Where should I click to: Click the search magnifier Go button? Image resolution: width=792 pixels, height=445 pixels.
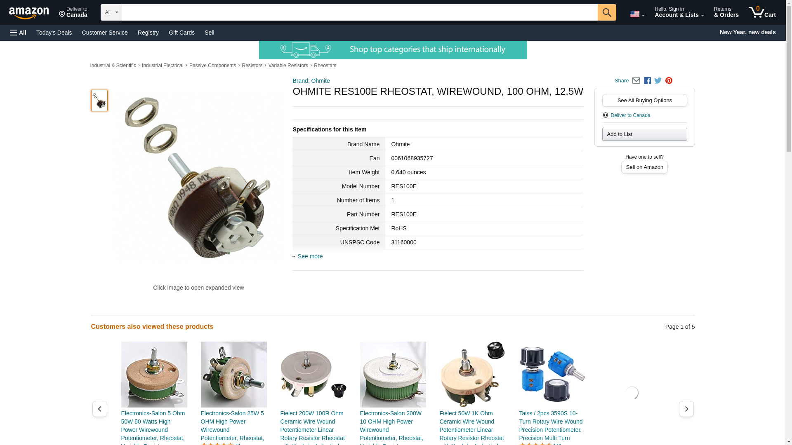tap(606, 12)
